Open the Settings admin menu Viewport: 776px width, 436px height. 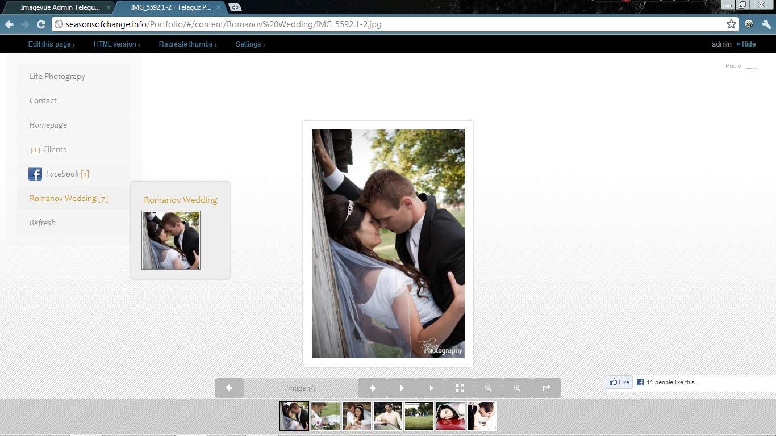[250, 44]
